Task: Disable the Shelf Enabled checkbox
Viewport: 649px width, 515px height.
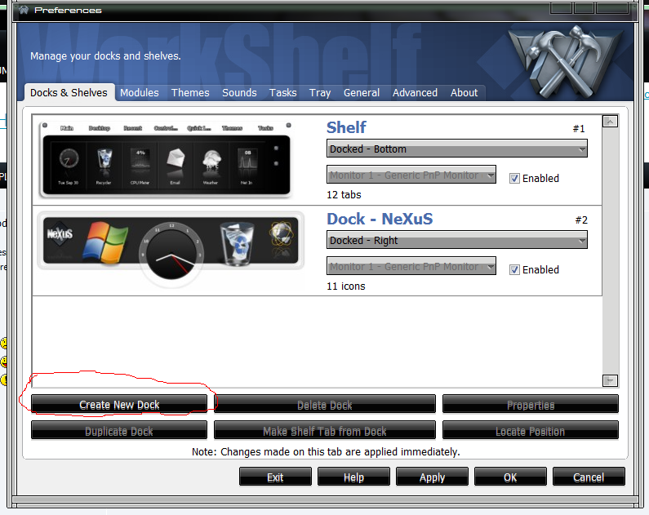Action: pos(514,178)
